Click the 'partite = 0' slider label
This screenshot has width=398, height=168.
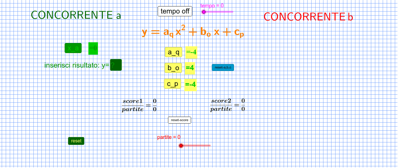(x=169, y=137)
